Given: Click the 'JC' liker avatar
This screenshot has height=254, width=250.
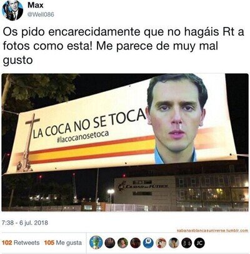Looking at the screenshot, I should (199, 243).
